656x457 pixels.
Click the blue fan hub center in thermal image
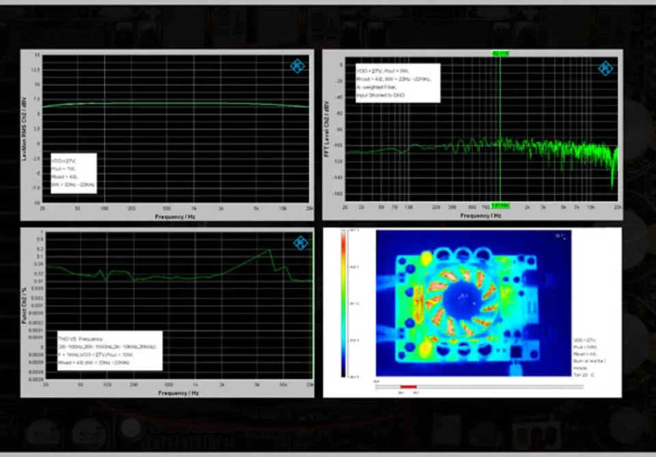463,299
